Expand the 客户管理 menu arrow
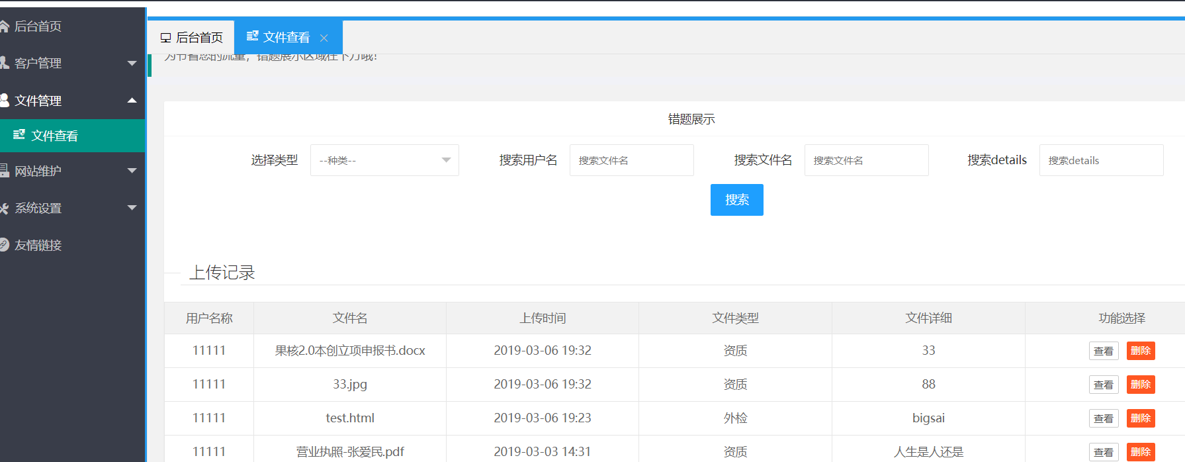Image resolution: width=1185 pixels, height=462 pixels. point(132,64)
